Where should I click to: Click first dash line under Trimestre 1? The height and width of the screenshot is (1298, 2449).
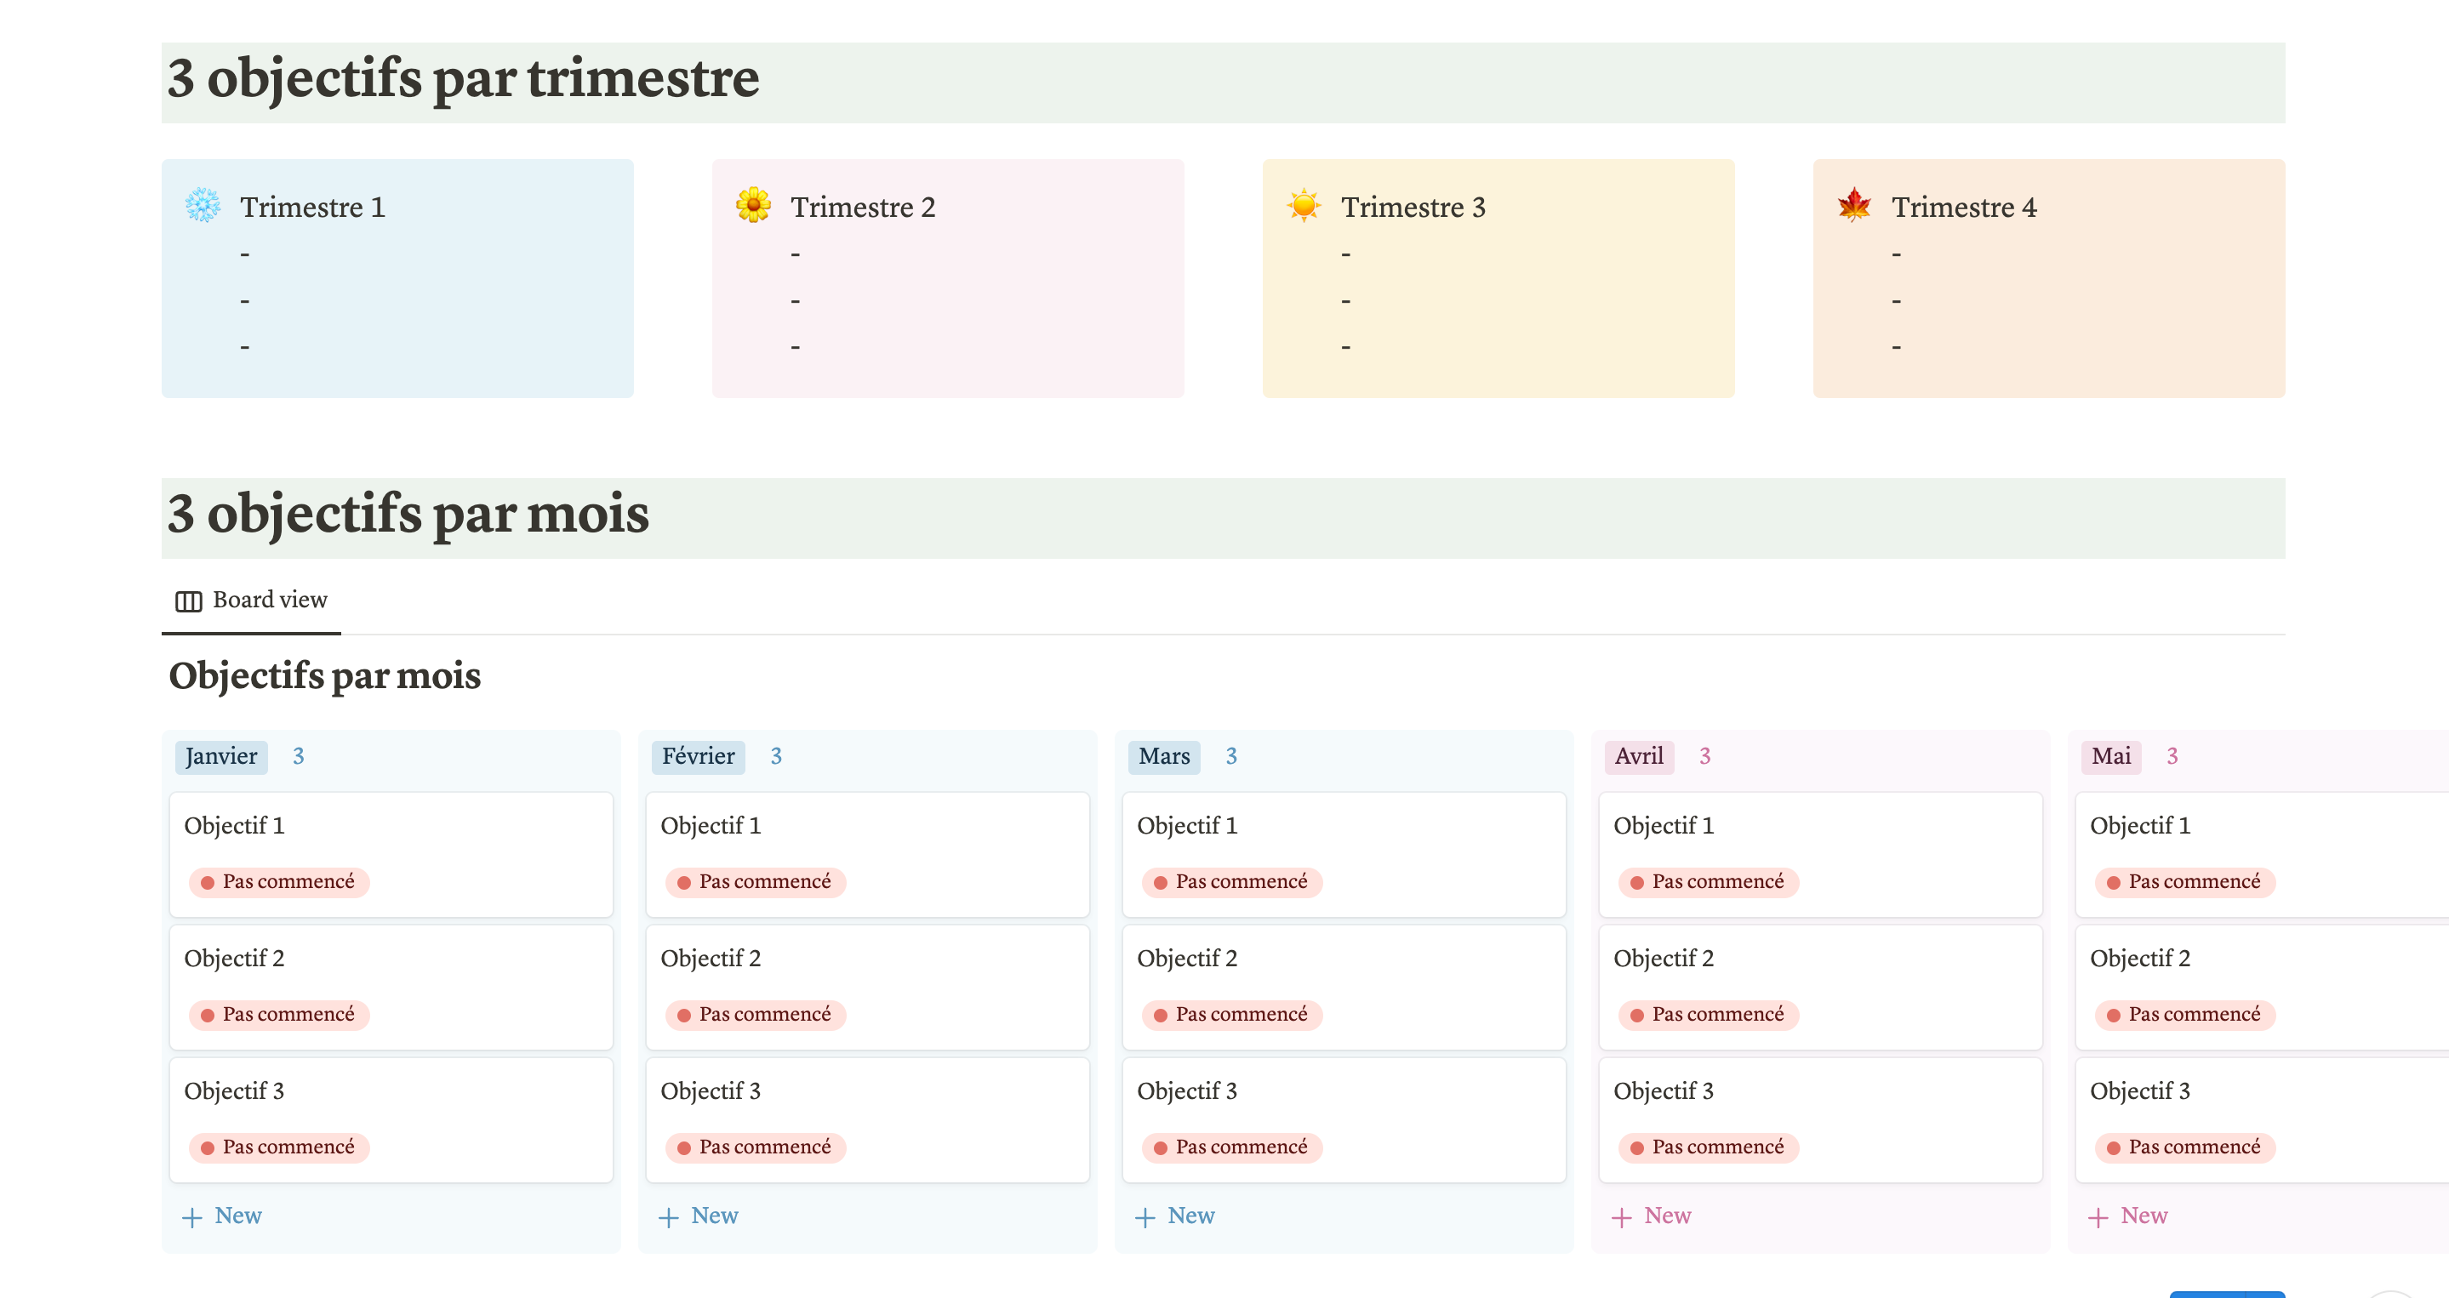tap(245, 254)
